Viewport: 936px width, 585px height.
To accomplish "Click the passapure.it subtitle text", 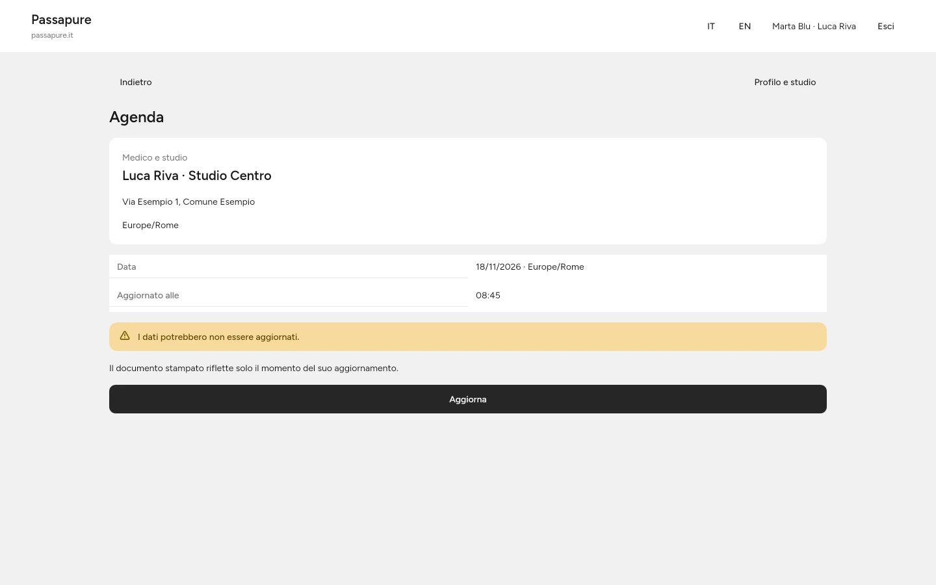I will point(52,35).
